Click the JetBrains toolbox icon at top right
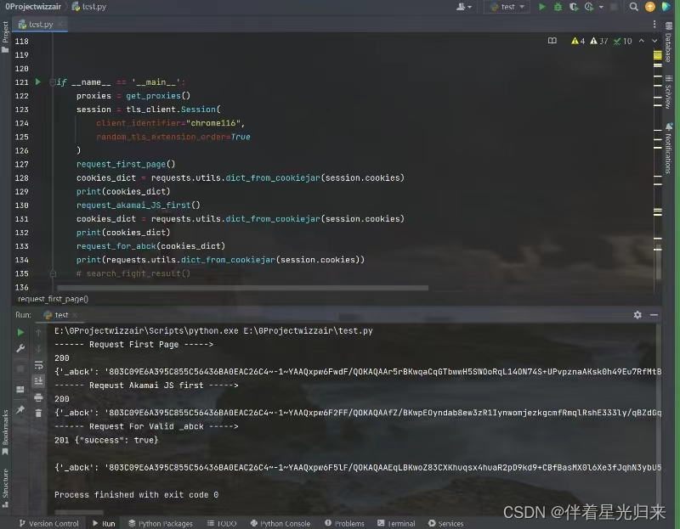Screen dimensions: 680x529 point(666,7)
